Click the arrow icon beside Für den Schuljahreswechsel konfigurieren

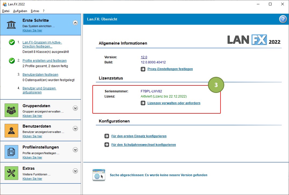point(107,145)
